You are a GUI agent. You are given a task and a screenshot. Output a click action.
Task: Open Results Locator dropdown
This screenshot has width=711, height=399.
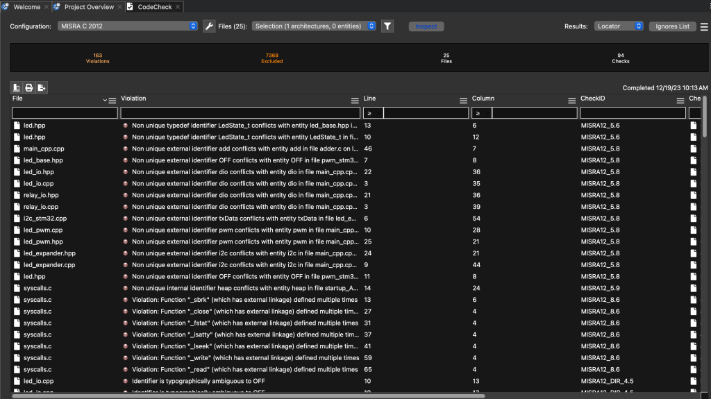(x=619, y=26)
